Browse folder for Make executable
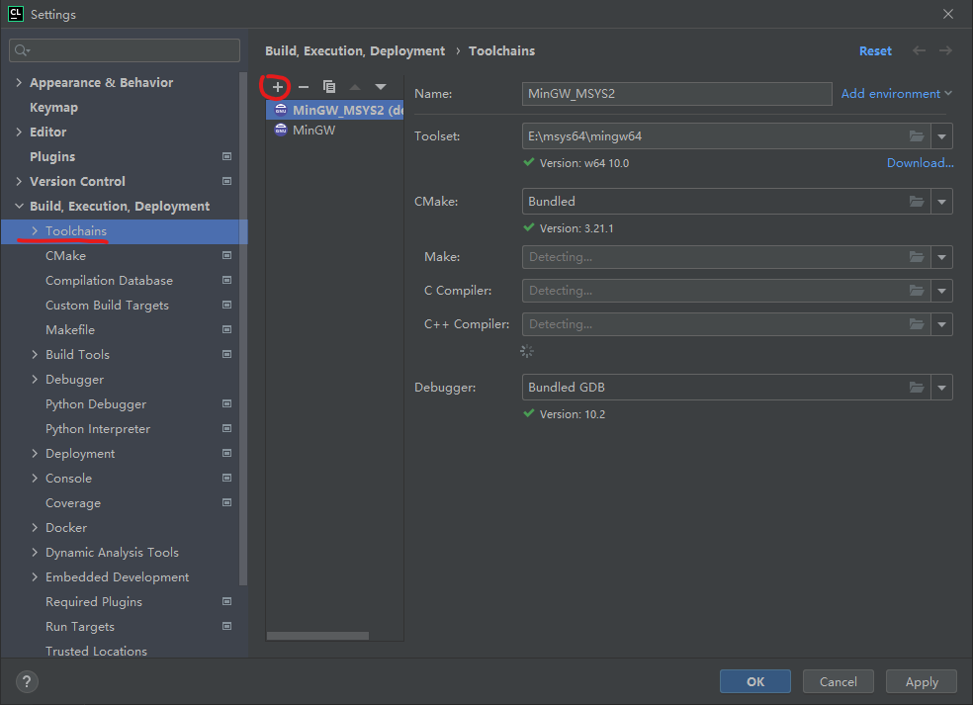Viewport: 973px width, 705px height. pyautogui.click(x=917, y=257)
